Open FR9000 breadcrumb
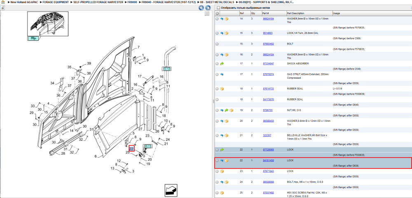 pos(132,2)
